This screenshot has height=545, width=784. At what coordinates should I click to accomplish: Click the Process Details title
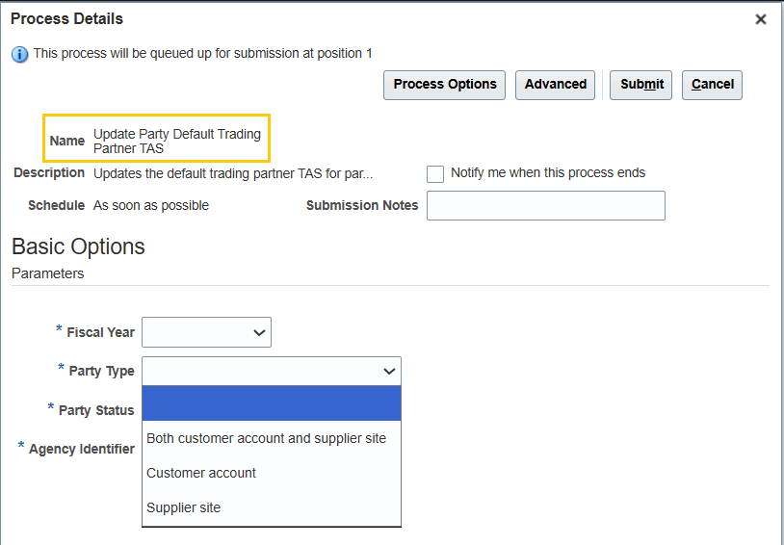point(66,18)
